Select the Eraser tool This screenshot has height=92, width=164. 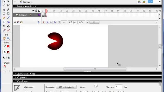(x=8, y=30)
